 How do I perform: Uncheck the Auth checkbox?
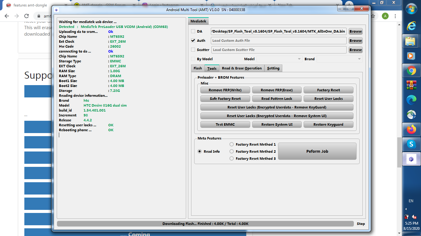pos(193,41)
